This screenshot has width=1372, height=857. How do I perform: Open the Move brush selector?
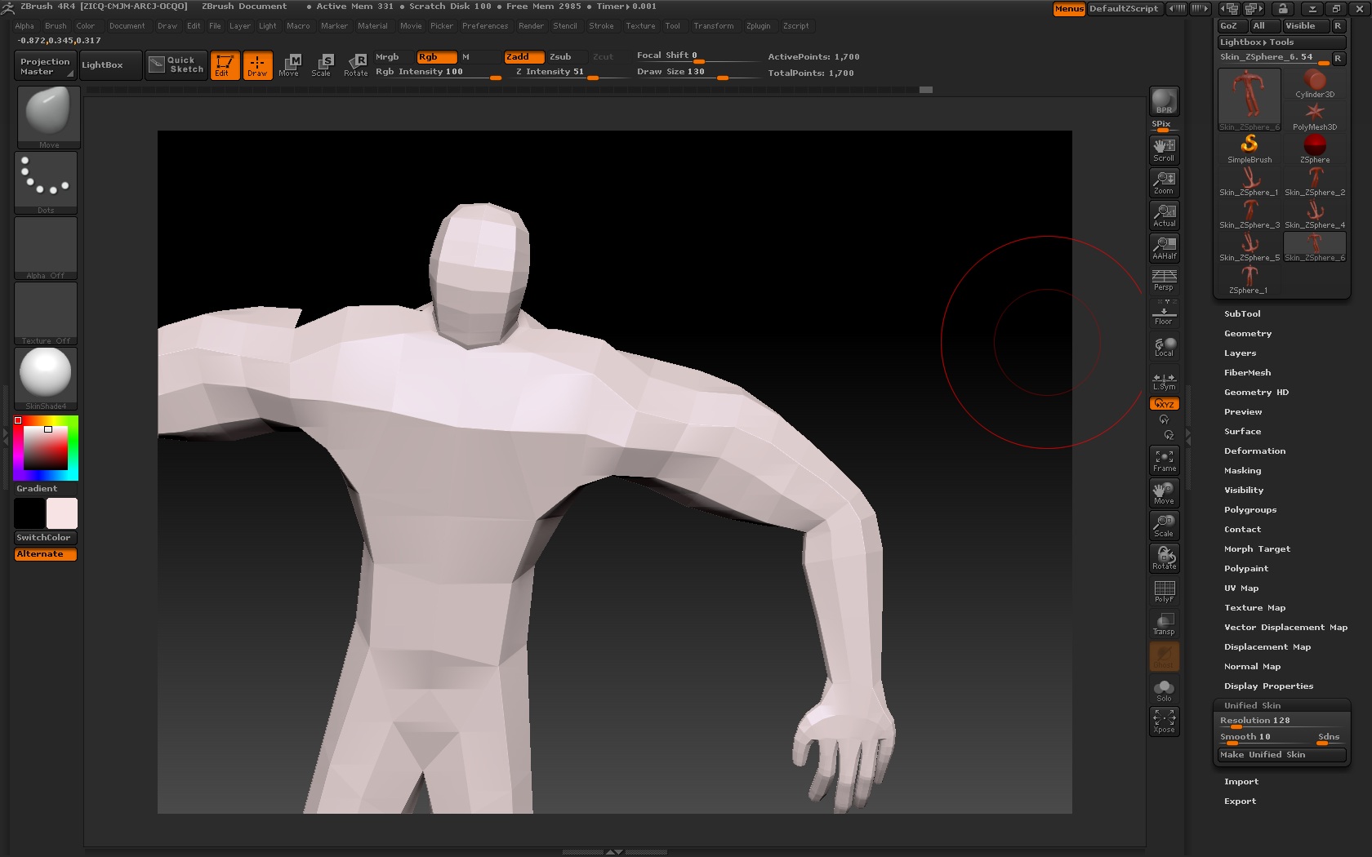tap(47, 118)
